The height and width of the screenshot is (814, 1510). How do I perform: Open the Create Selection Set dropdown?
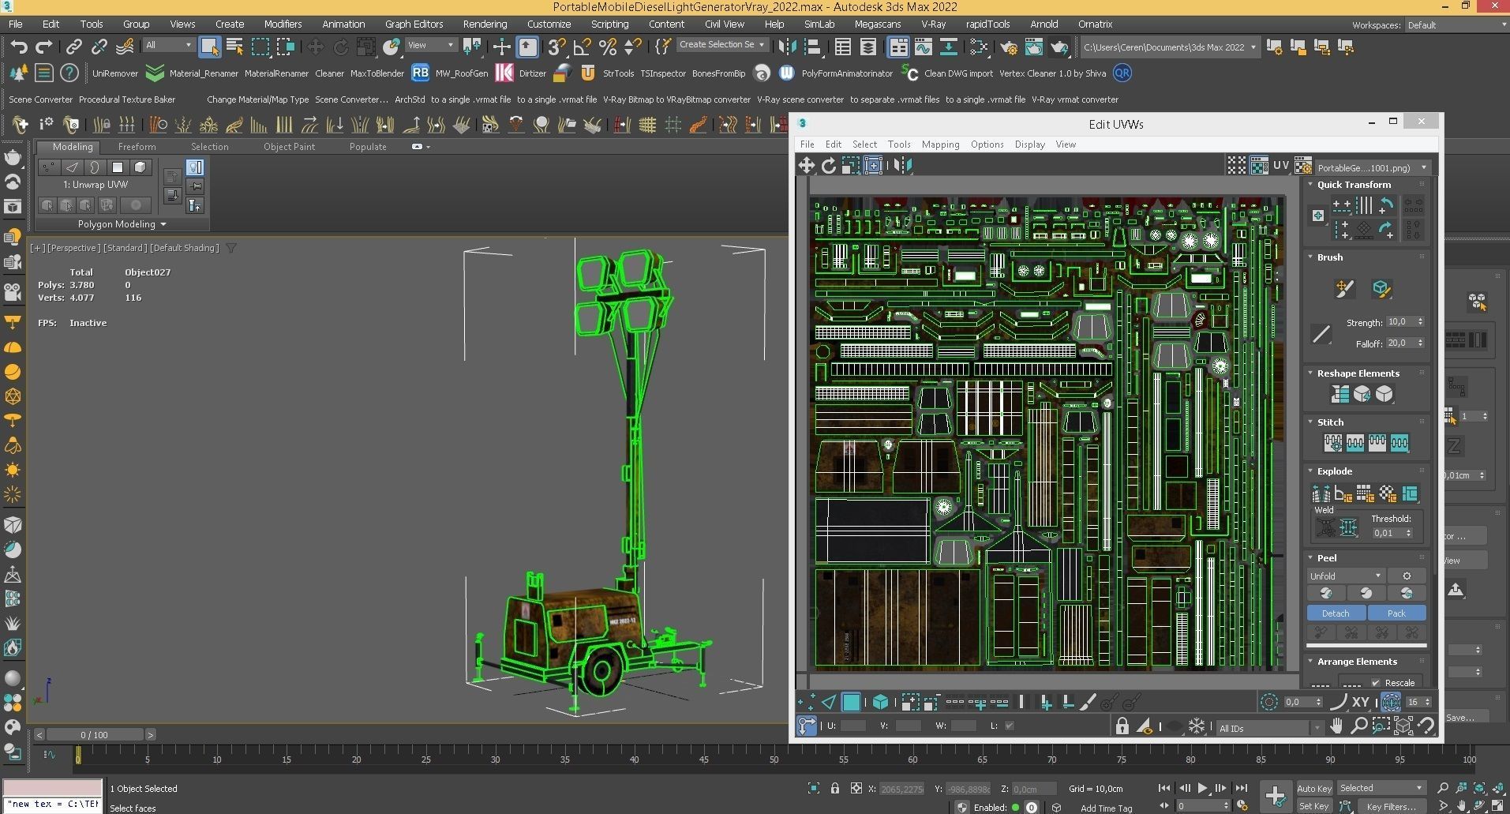[x=721, y=45]
